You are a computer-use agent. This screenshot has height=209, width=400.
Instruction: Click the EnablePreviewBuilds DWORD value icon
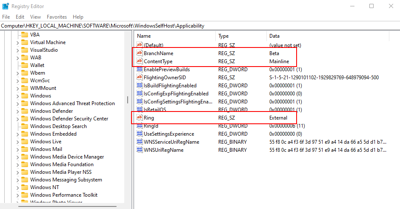(x=139, y=70)
